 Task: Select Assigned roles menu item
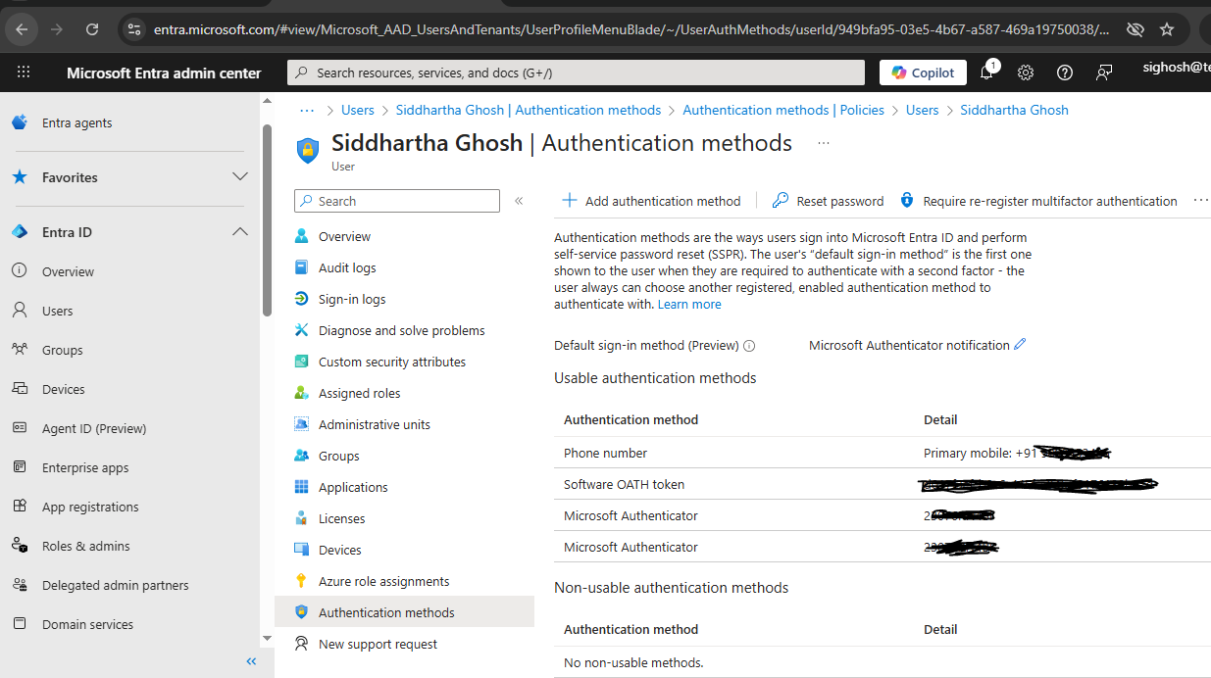pos(359,393)
